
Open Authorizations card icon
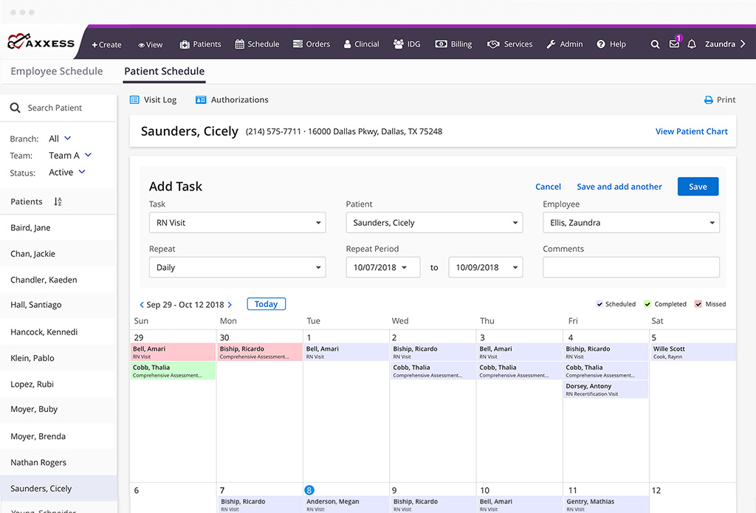click(x=201, y=100)
